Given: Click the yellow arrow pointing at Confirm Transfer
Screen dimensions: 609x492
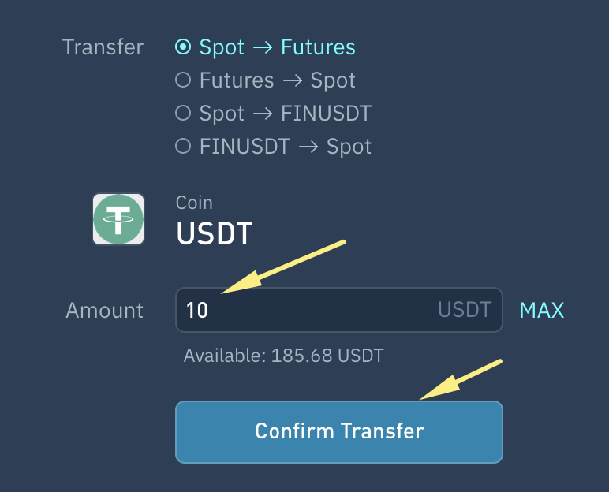Looking at the screenshot, I should tap(460, 380).
